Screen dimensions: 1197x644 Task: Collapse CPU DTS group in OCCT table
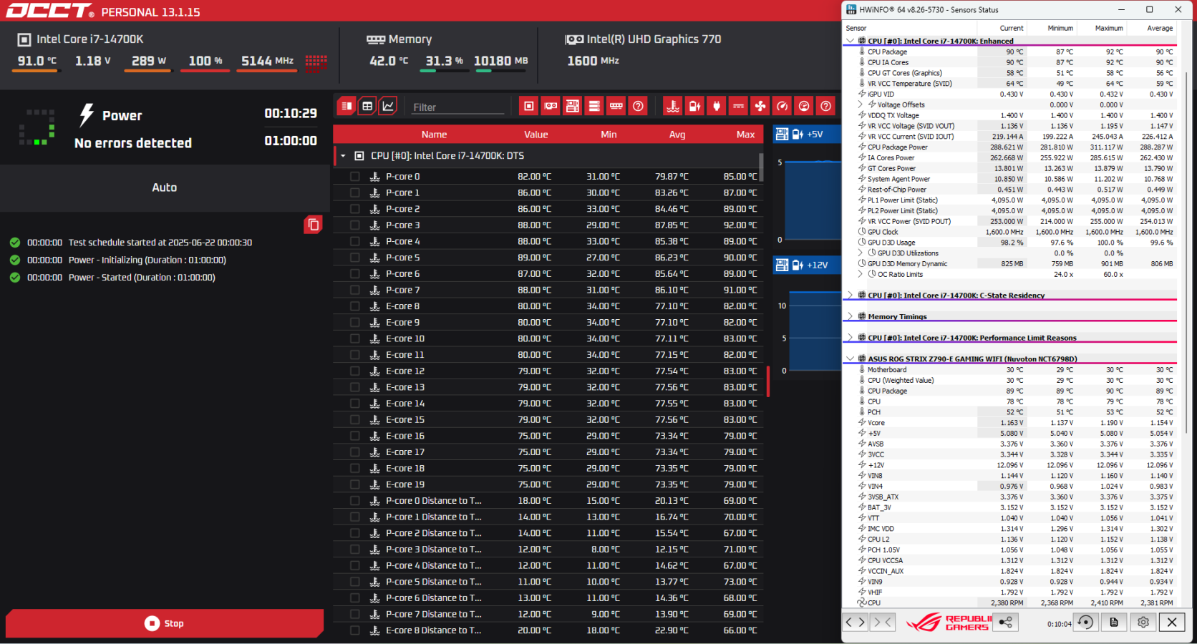point(343,156)
